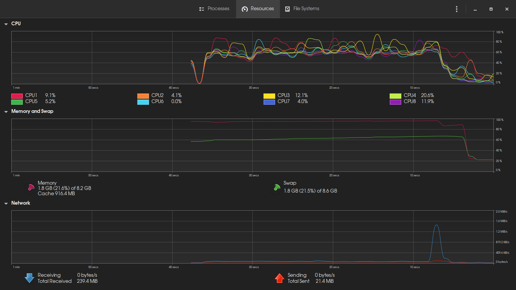The width and height of the screenshot is (516, 290).
Task: Minimize the System Monitor window
Action: (x=475, y=9)
